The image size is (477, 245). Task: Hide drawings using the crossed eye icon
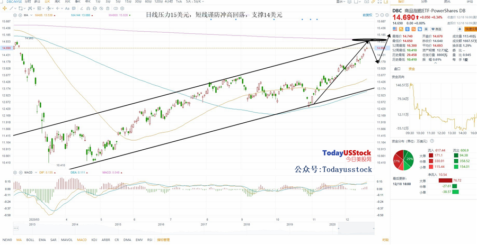101,8
